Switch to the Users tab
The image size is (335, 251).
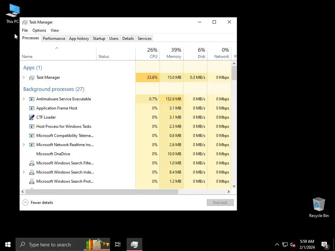tap(114, 39)
